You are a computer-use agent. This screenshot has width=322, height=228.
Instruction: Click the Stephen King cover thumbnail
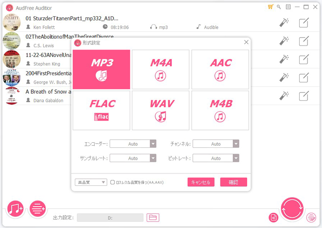11,59
